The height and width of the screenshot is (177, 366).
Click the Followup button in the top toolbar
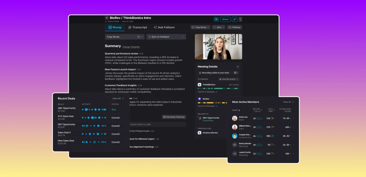234,27
